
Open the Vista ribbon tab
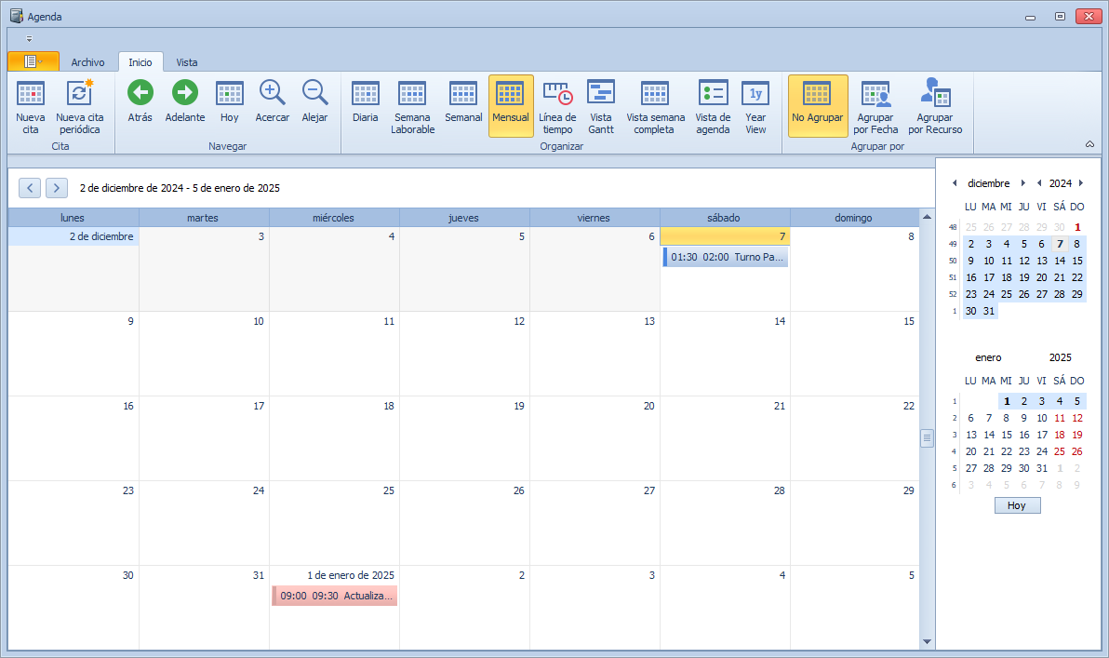tap(187, 62)
